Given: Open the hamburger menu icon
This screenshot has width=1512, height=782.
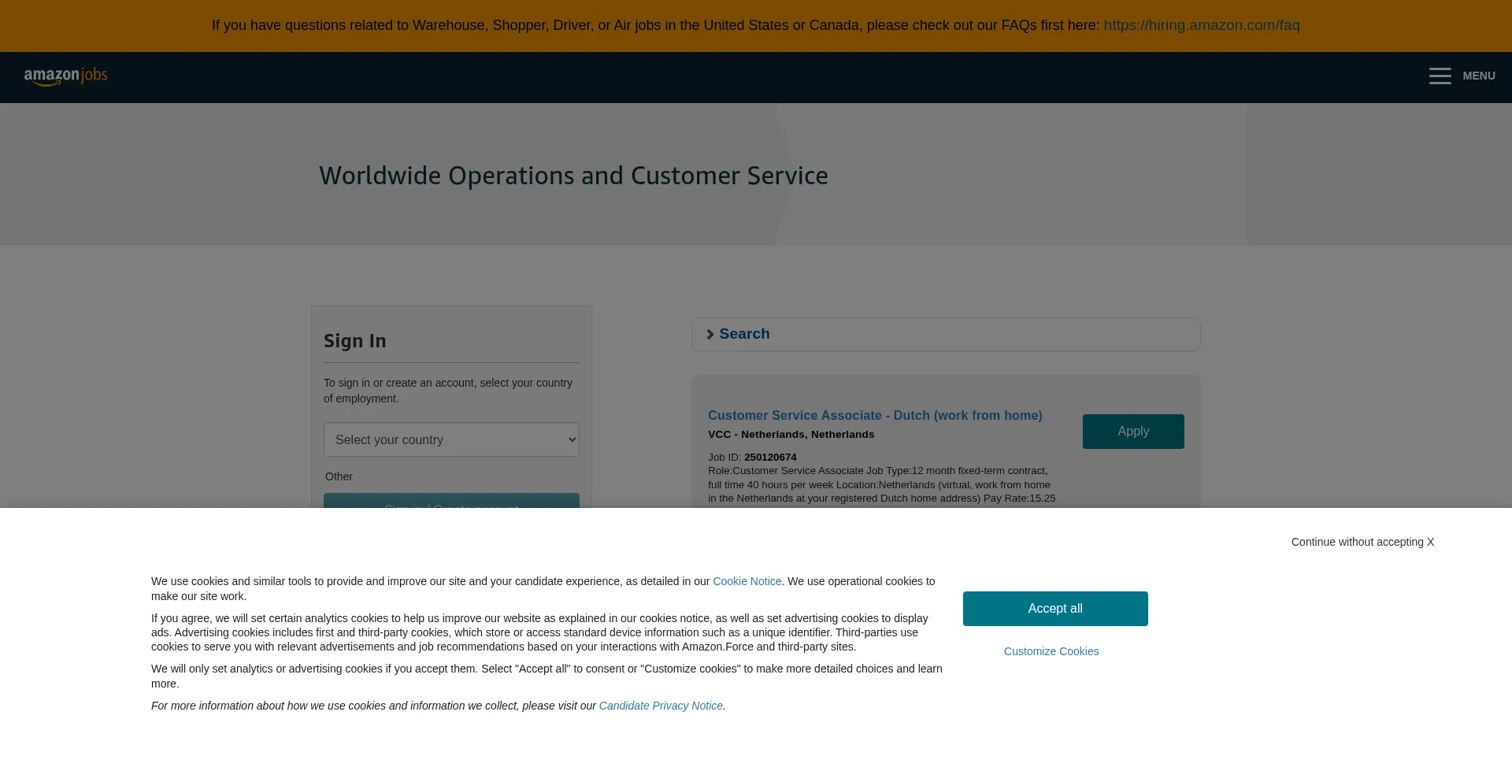Looking at the screenshot, I should (1440, 76).
